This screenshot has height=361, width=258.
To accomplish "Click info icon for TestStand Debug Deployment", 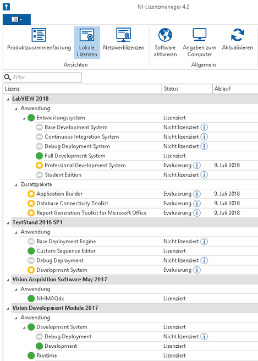I will [x=204, y=260].
